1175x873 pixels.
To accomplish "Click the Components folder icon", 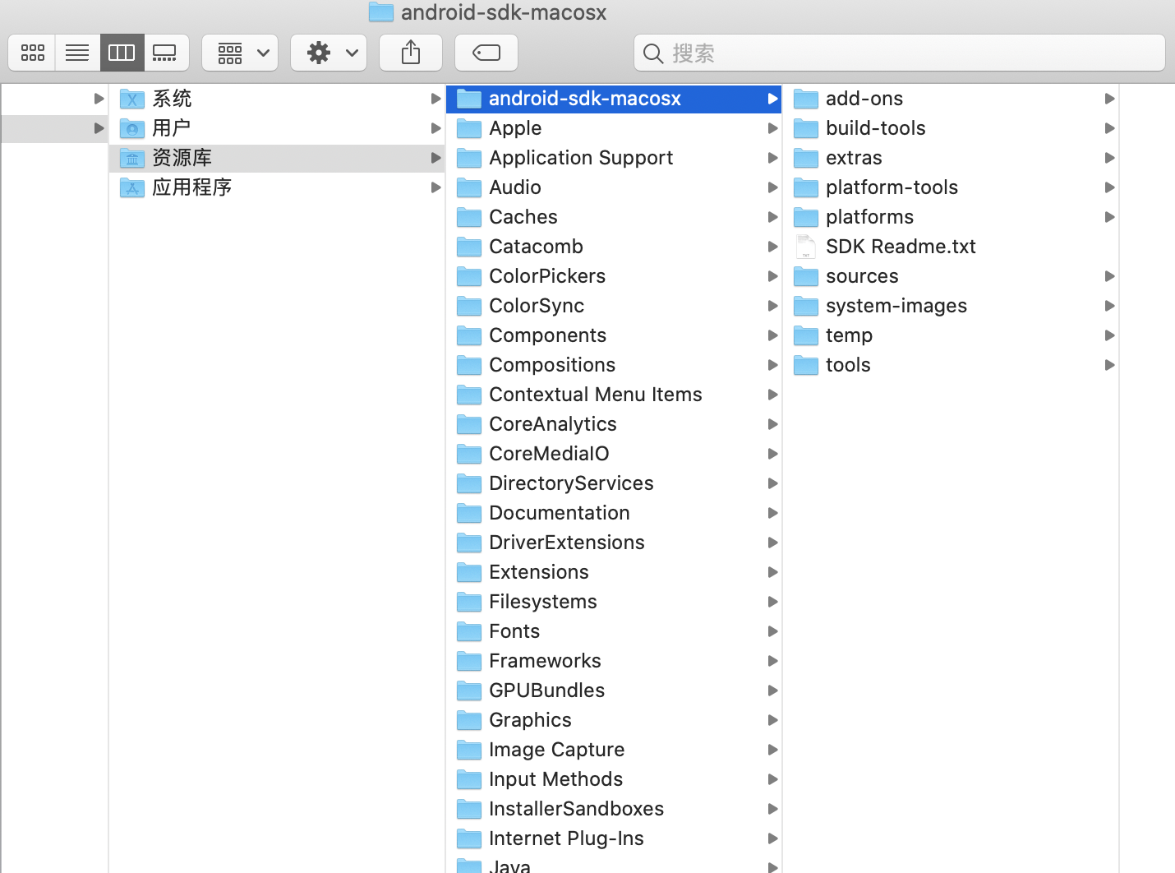I will point(469,336).
